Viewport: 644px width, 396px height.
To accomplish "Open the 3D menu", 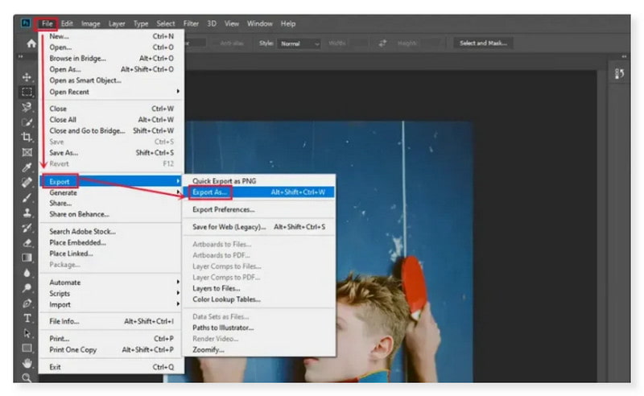I will [212, 23].
